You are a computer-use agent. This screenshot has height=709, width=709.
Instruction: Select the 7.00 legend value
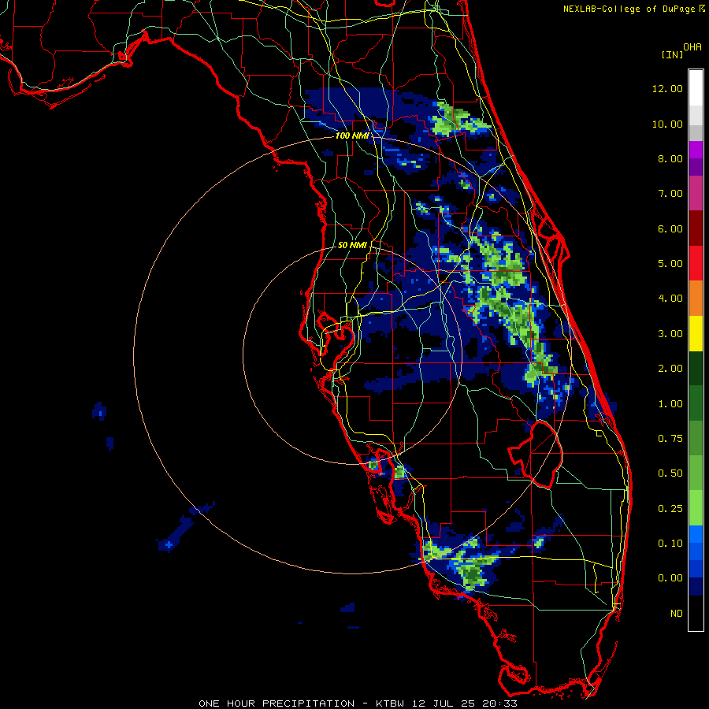tap(670, 194)
